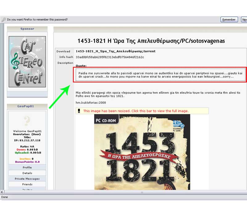Click the Remember password button
Screen dimensions: 247x216
coord(229,19)
